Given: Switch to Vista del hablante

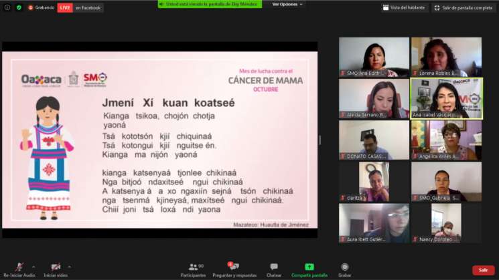Looking at the screenshot, I should (x=405, y=7).
